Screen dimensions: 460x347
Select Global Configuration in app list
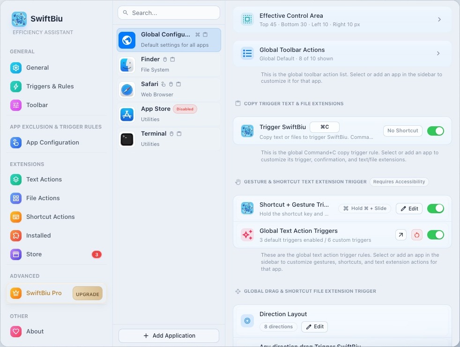click(169, 40)
